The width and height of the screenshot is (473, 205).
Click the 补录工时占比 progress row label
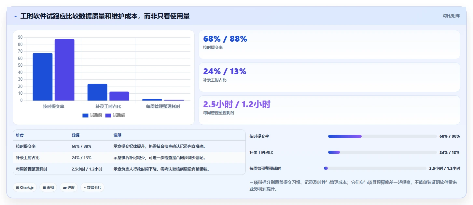(x=261, y=152)
